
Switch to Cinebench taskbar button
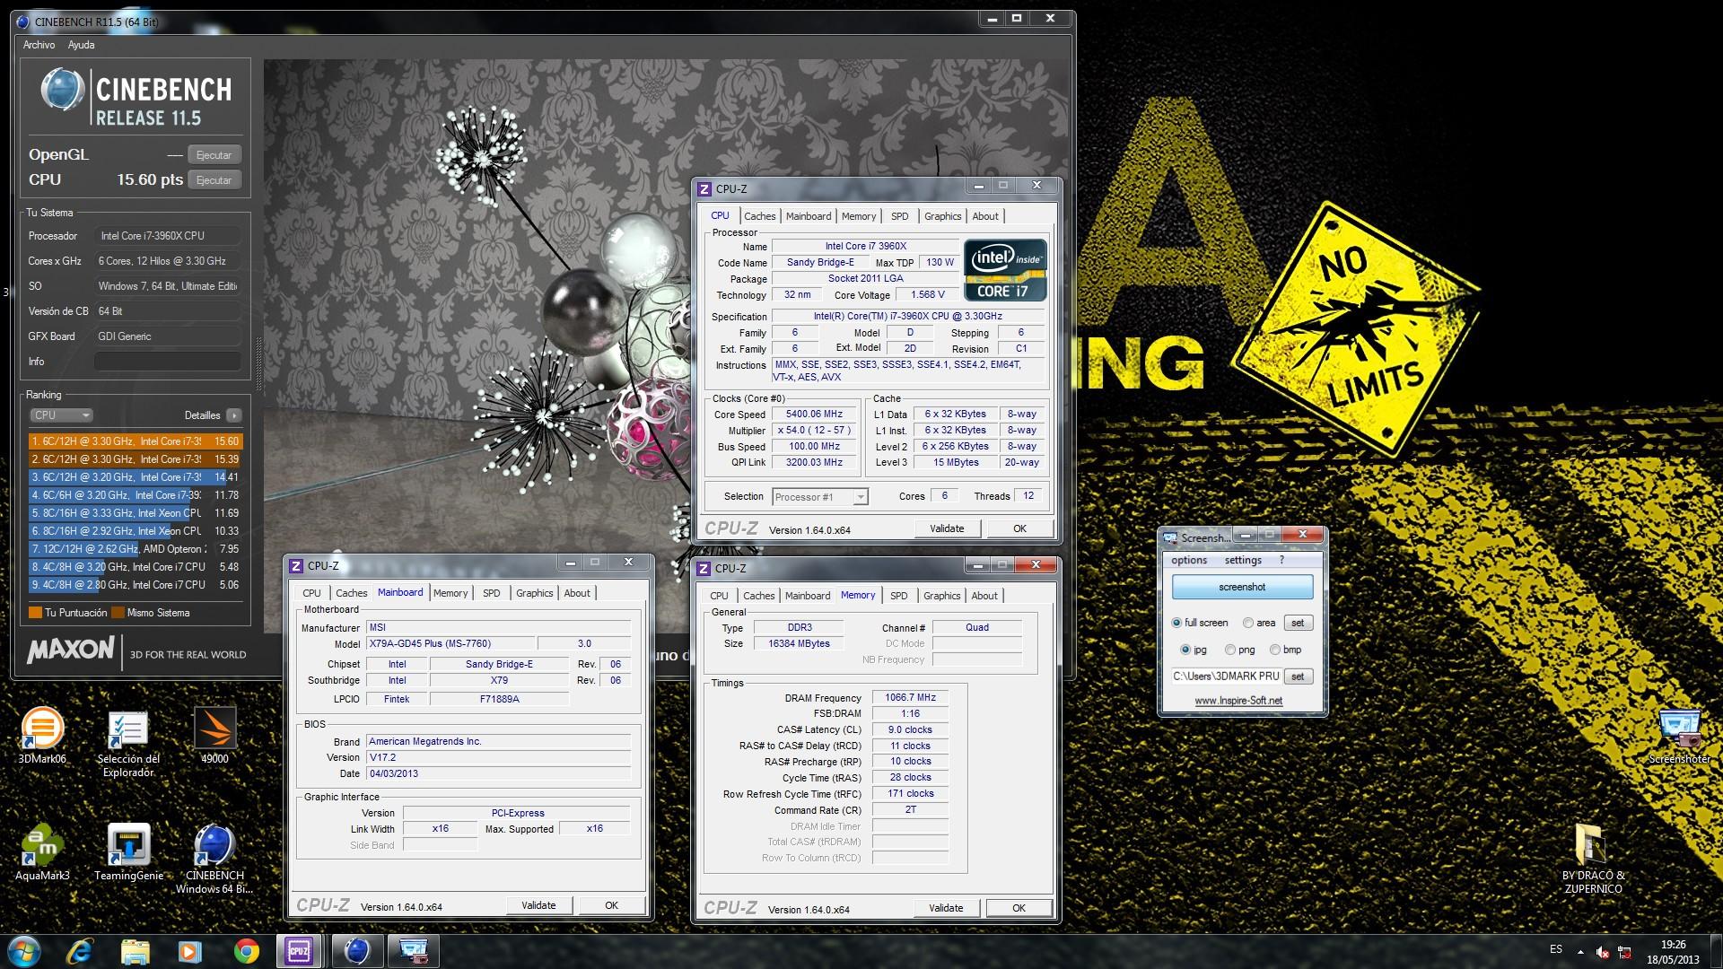tap(357, 951)
